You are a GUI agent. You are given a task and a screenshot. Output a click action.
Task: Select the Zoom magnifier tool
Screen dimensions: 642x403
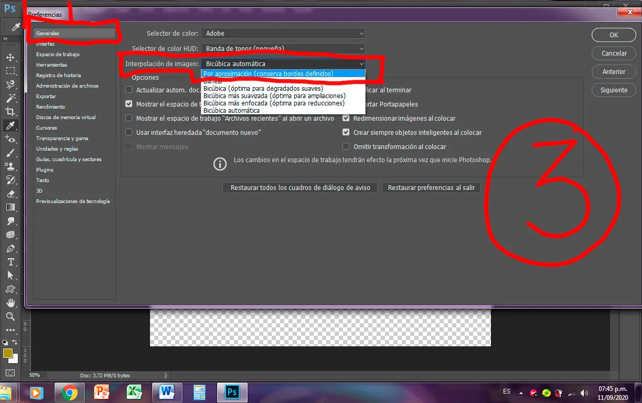pyautogui.click(x=10, y=316)
